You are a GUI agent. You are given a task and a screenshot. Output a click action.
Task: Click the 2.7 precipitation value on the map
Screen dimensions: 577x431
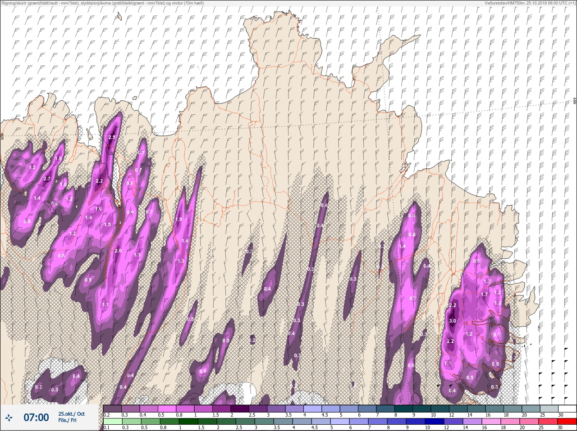(47, 179)
